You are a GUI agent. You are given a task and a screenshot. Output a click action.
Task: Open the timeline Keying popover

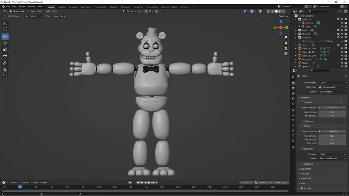click(x=26, y=183)
